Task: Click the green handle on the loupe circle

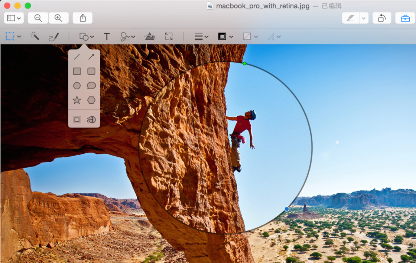Action: pyautogui.click(x=244, y=64)
